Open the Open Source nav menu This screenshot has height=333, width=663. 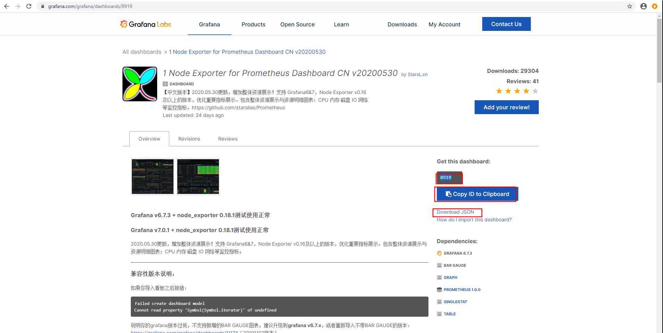point(297,24)
